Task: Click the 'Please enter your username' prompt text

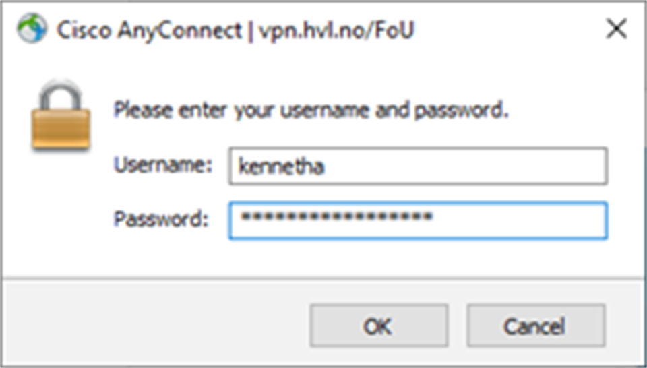Action: click(311, 109)
